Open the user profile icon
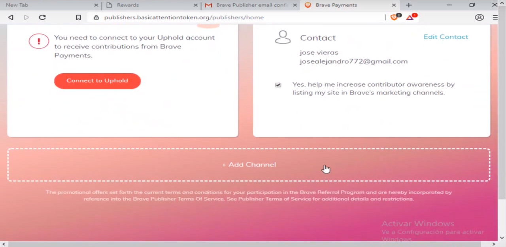 480,17
